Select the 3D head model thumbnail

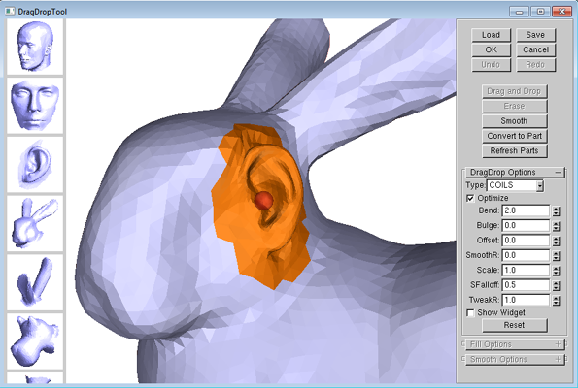pos(35,47)
